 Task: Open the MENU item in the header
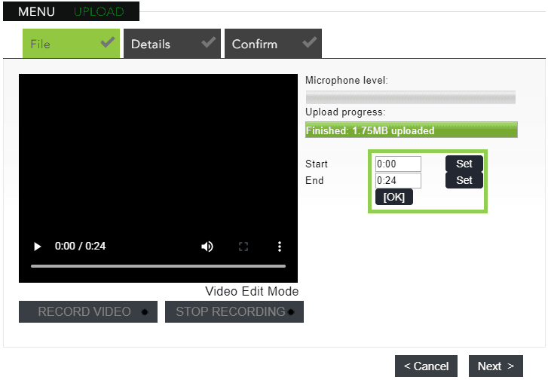pos(36,11)
